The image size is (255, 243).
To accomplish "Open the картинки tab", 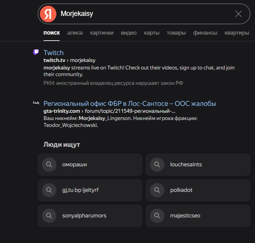I will (x=102, y=33).
